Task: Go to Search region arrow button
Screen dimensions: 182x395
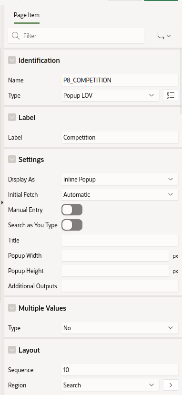Action: coord(171,385)
